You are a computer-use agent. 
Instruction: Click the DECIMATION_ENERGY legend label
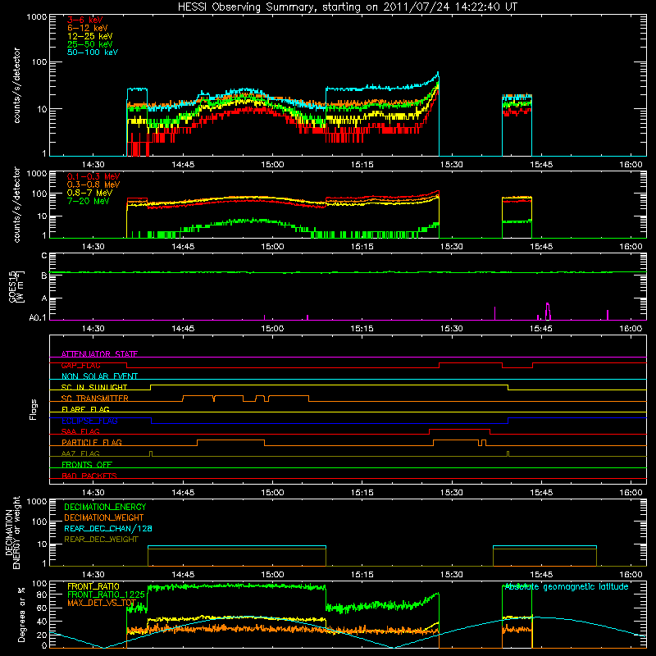coord(105,507)
